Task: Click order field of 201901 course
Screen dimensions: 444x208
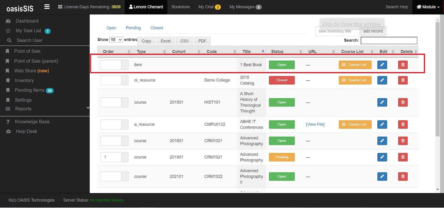Action: [x=111, y=157]
